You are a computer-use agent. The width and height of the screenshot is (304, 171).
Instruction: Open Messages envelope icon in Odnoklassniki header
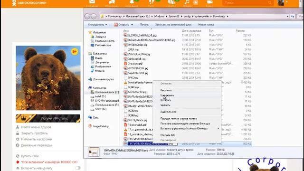tap(92, 2)
